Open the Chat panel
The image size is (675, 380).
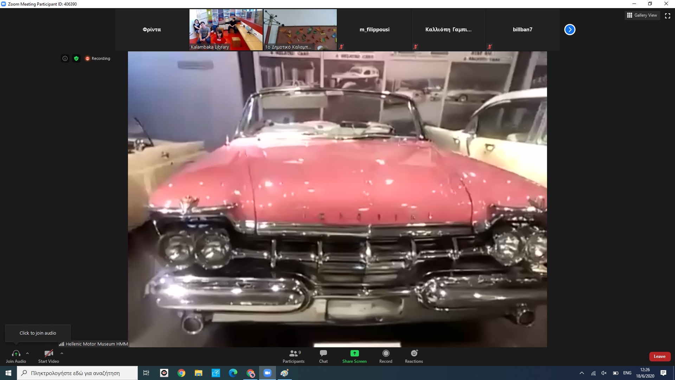323,356
